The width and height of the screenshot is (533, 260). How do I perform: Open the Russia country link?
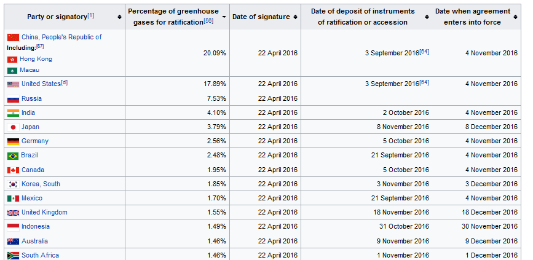(x=31, y=98)
